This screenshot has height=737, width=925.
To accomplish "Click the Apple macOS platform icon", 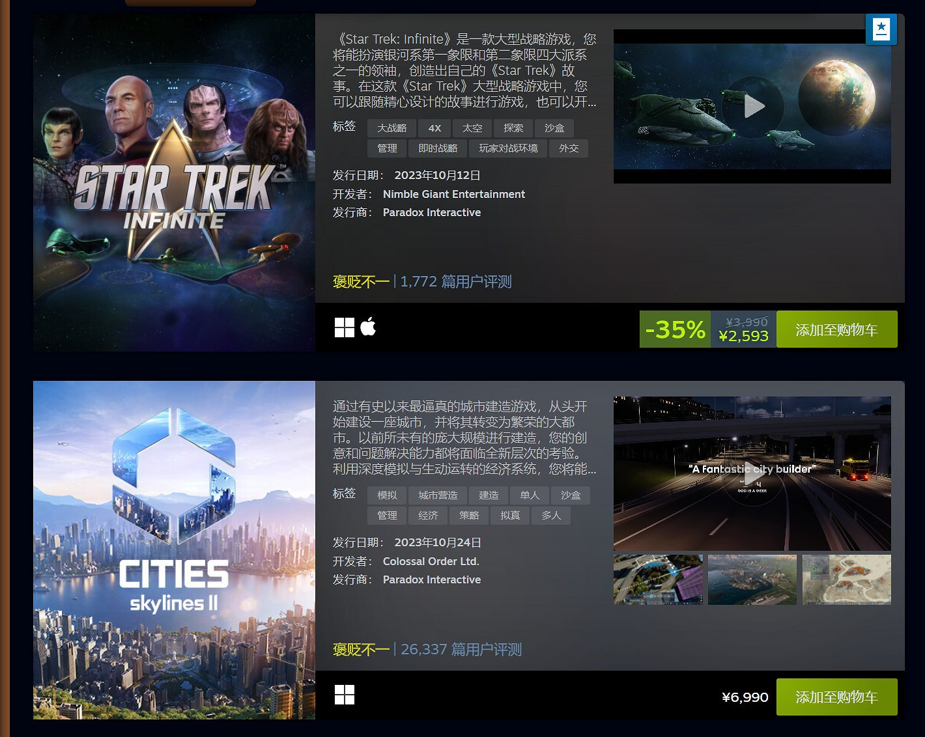I will point(368,327).
